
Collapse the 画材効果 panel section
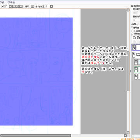pyautogui.click(x=132, y=6)
